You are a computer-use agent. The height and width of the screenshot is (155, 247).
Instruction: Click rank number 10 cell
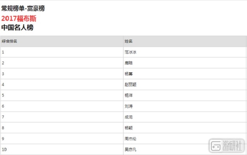(x=4, y=149)
